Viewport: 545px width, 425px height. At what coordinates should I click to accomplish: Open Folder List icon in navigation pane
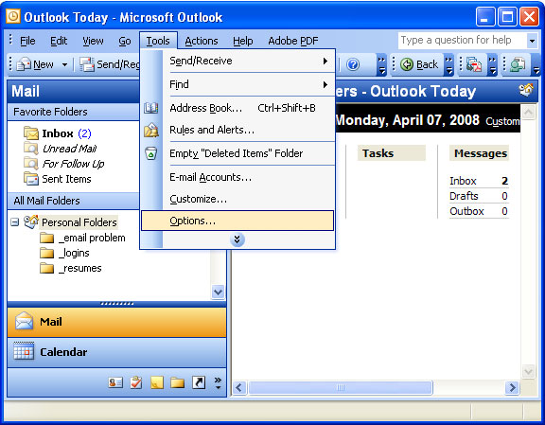point(177,383)
